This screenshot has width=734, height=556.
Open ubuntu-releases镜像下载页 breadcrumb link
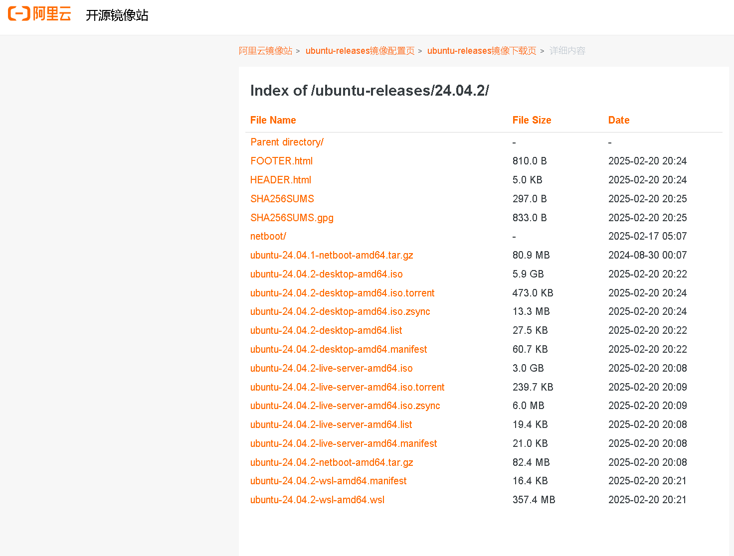point(482,51)
